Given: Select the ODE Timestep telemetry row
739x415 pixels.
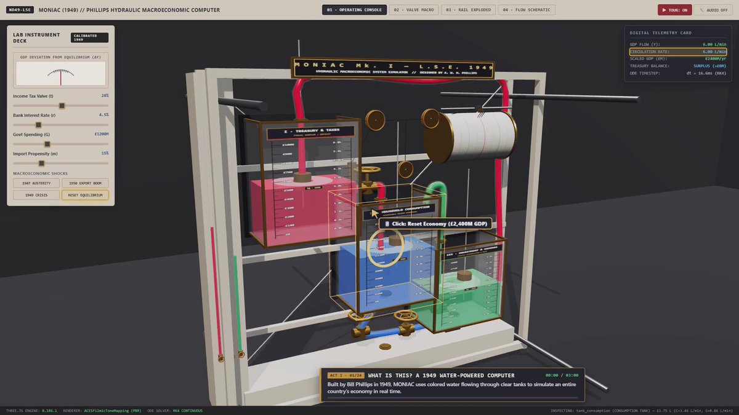Looking at the screenshot, I should coord(677,73).
